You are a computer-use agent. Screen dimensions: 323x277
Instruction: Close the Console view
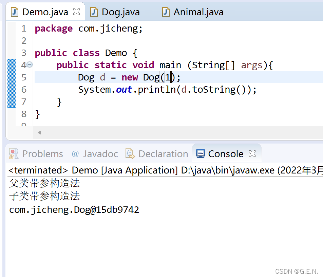252,153
